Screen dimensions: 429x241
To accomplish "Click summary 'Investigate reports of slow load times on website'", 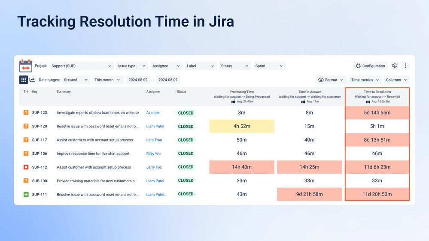I will coord(97,113).
